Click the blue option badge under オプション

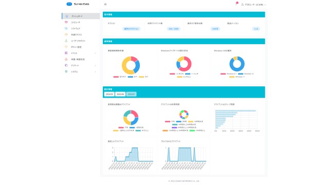tap(132, 29)
